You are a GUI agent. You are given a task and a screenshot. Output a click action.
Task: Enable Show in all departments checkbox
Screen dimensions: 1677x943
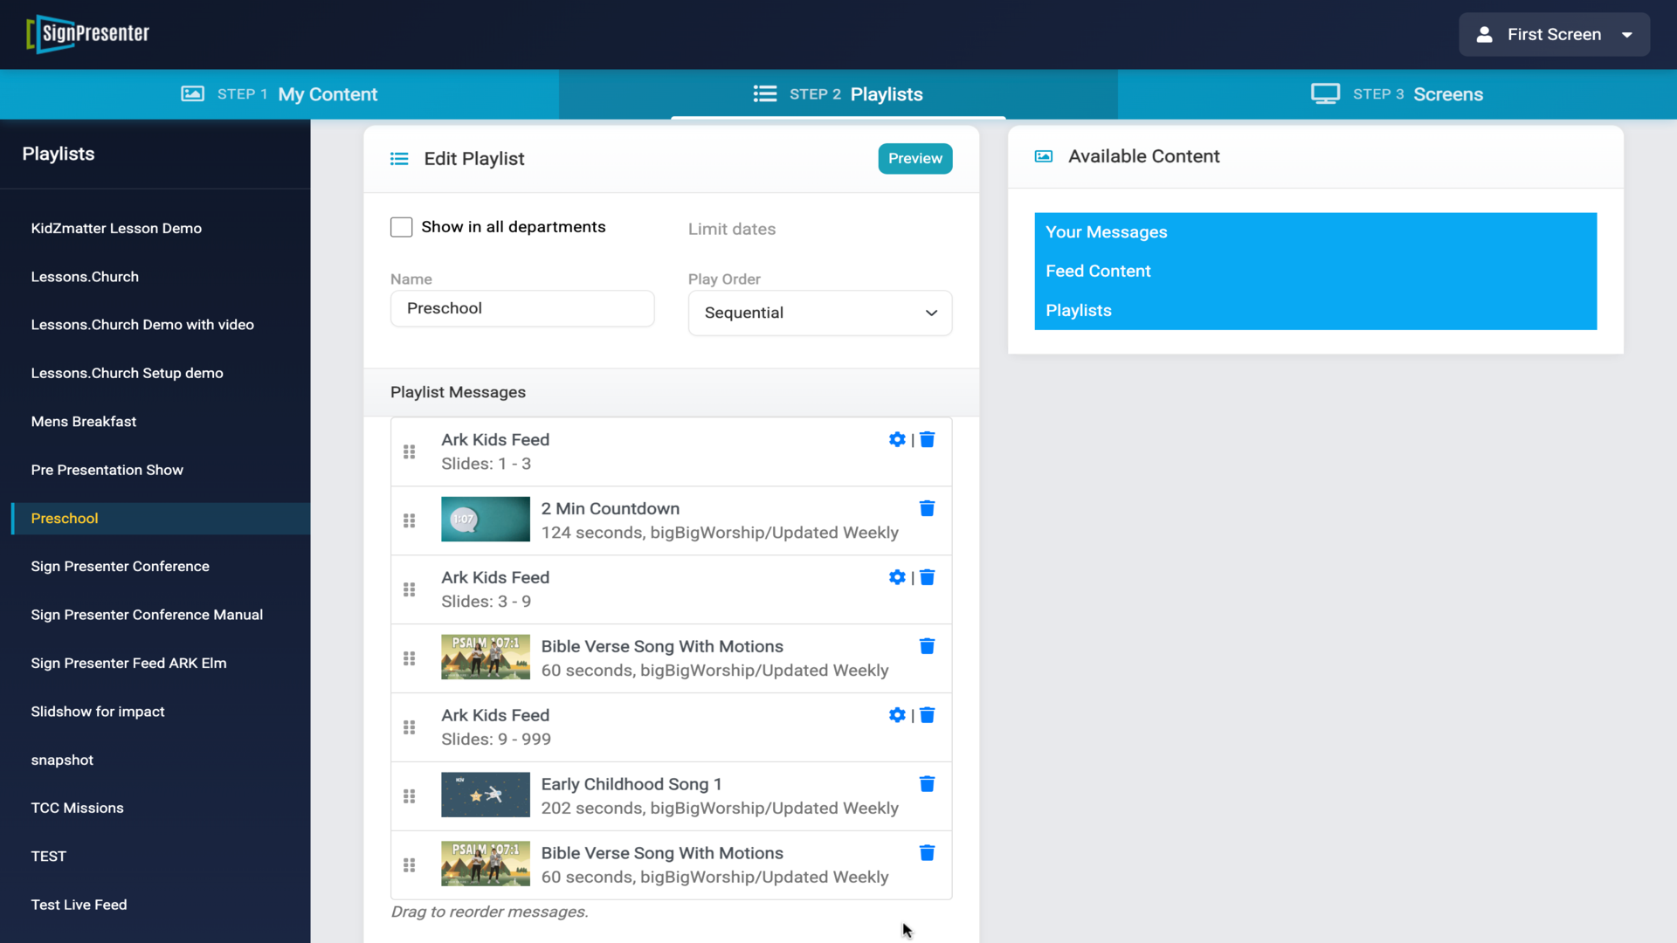click(401, 227)
